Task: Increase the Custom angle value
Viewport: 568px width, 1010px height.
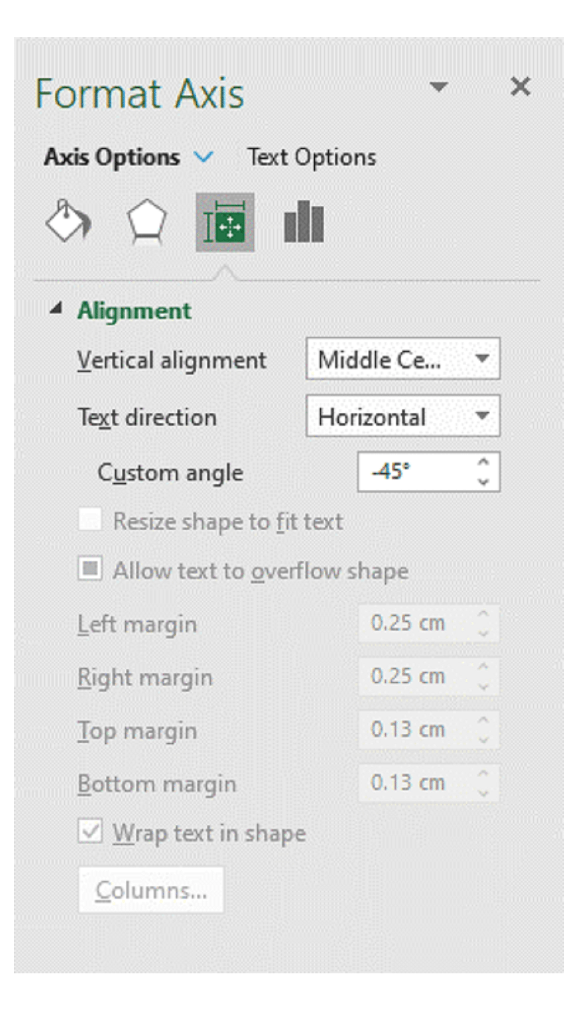Action: click(483, 462)
